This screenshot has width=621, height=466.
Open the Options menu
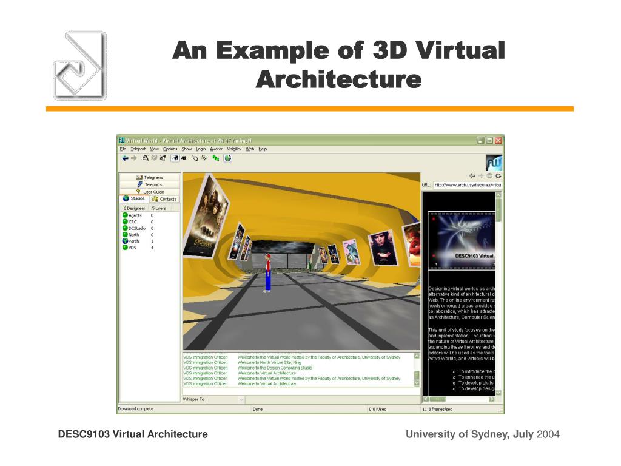coord(170,149)
